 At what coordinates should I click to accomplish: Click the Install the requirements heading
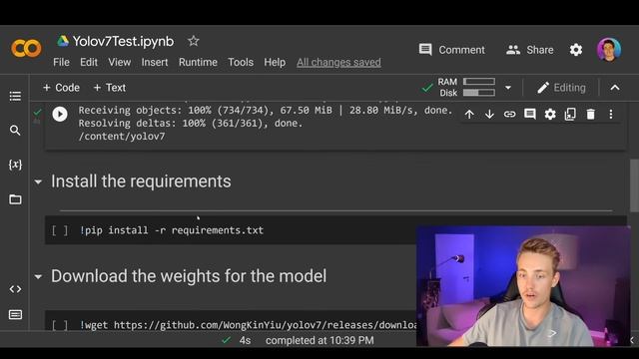pyautogui.click(x=141, y=181)
